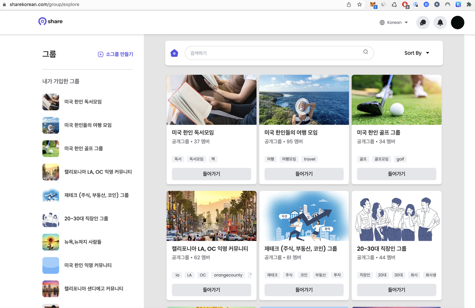Open the browser extensions puzzle icon

point(469,4)
